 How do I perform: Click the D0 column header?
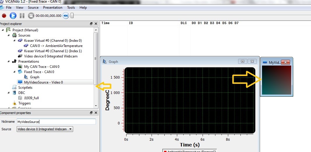click(194, 23)
